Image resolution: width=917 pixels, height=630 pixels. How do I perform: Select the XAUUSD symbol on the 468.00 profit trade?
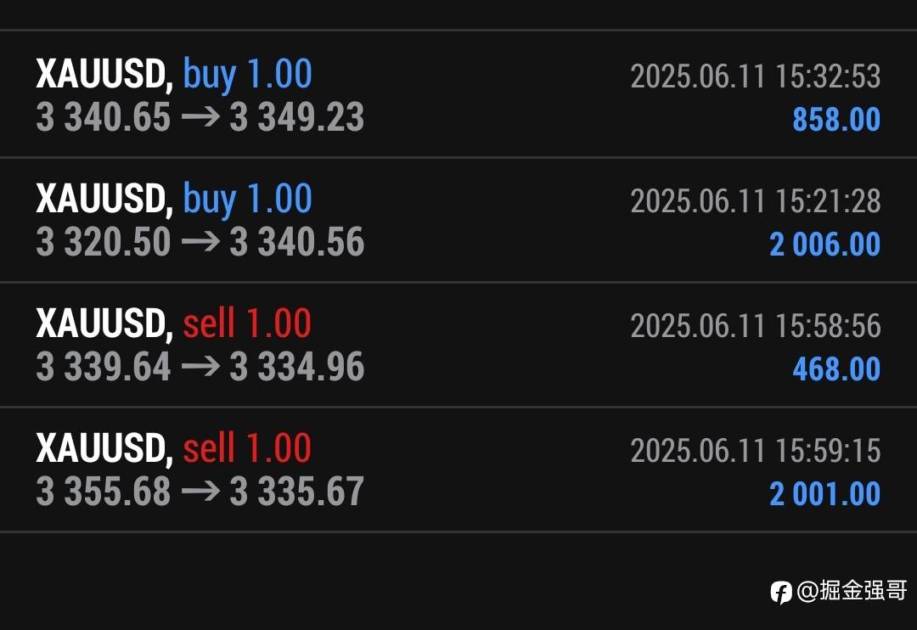104,324
